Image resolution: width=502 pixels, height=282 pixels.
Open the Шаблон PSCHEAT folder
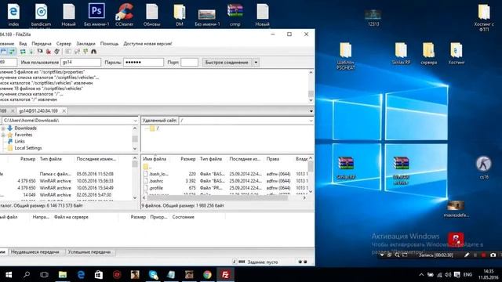click(345, 56)
